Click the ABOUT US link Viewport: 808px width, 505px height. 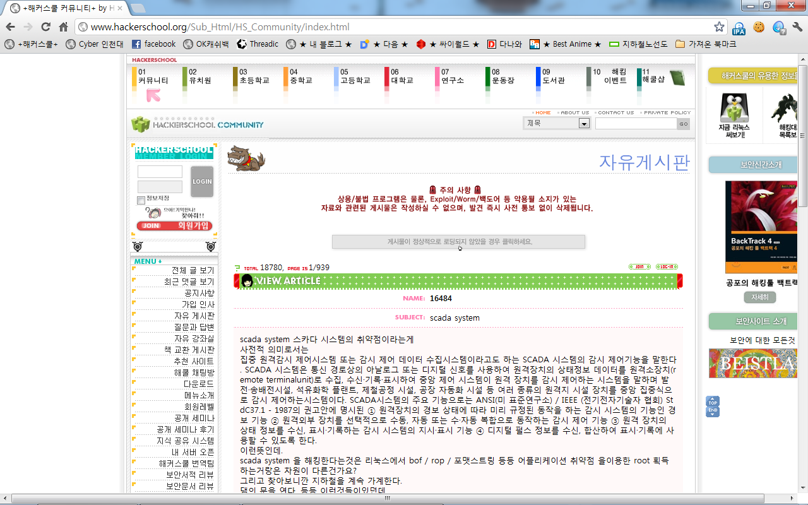coord(574,113)
